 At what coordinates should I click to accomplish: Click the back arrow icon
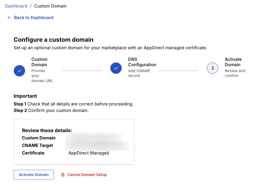9,17
